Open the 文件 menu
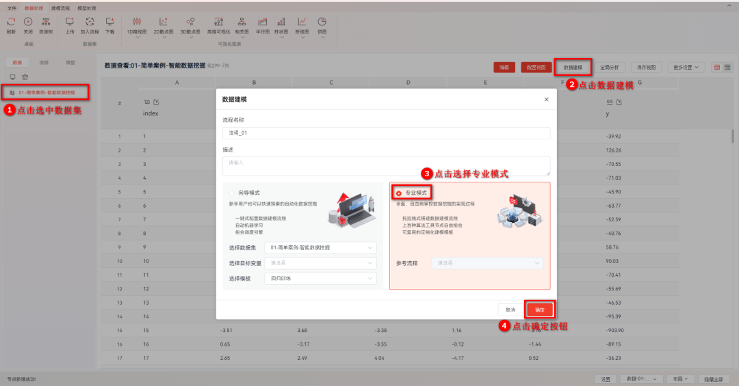 pyautogui.click(x=12, y=8)
